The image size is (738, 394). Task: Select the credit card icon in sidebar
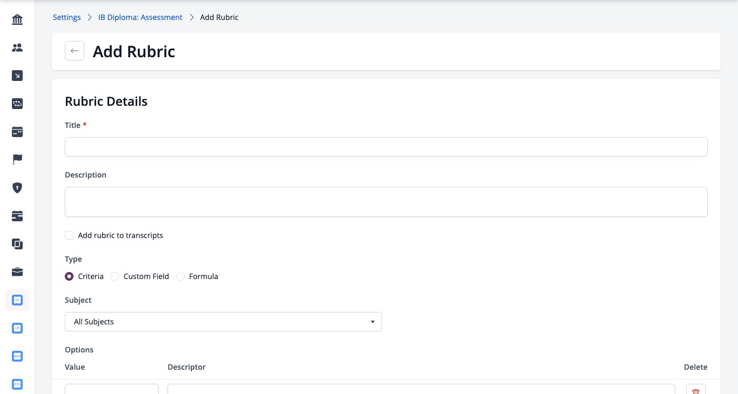[x=17, y=216]
